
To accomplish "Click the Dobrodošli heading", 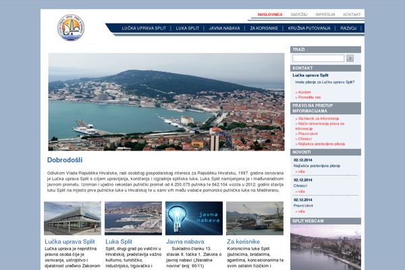I will pos(65,160).
